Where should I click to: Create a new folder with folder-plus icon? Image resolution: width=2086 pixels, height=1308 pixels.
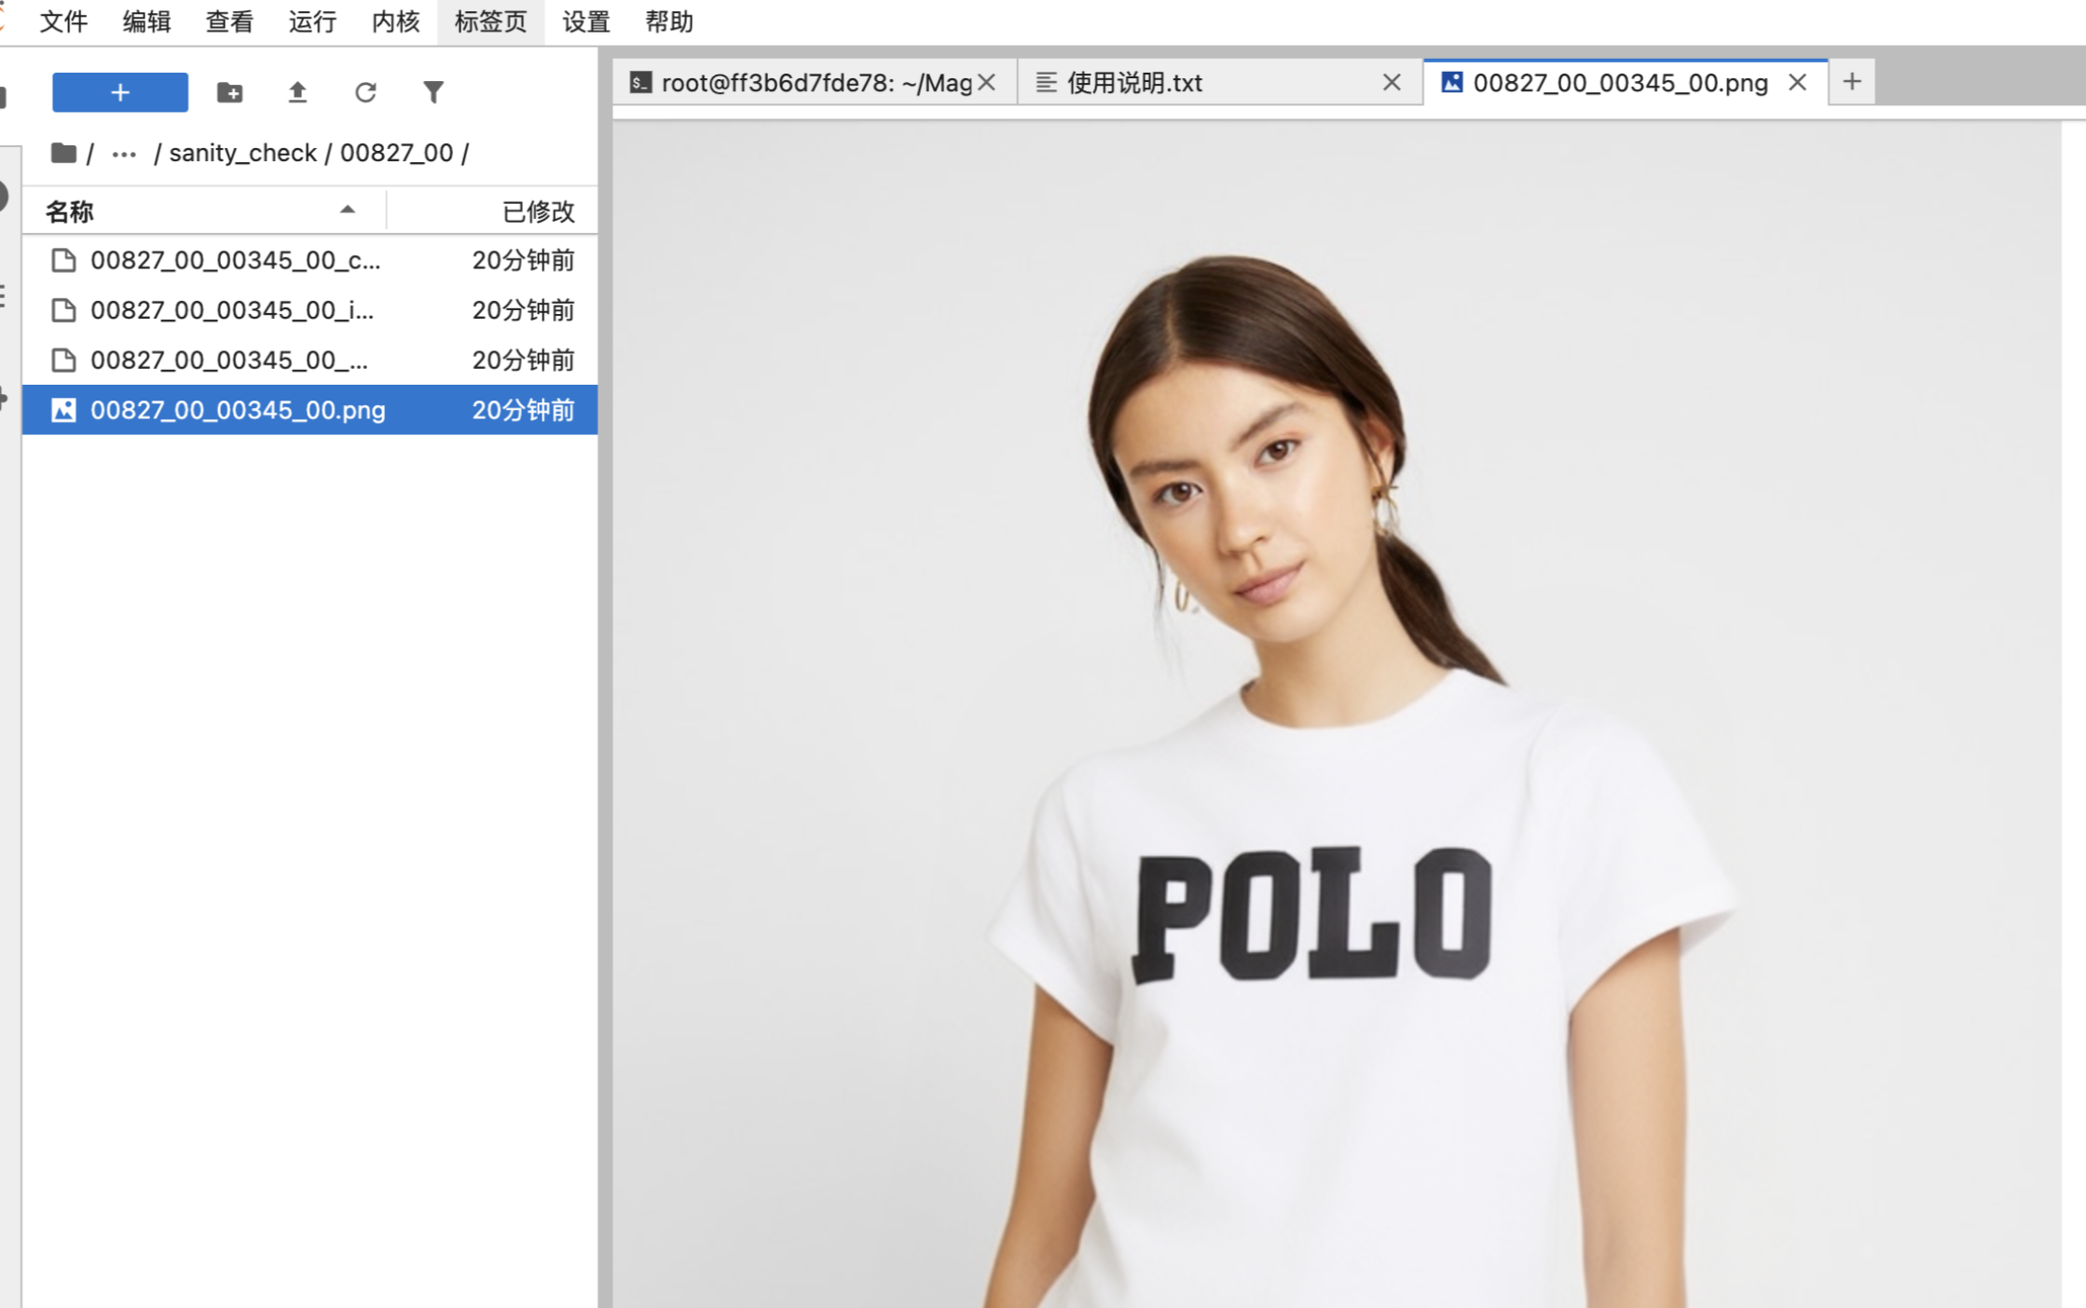pos(229,92)
